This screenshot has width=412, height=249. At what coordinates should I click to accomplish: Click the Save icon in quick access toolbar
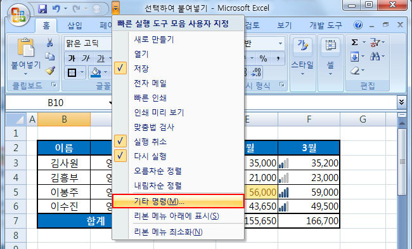click(x=42, y=9)
